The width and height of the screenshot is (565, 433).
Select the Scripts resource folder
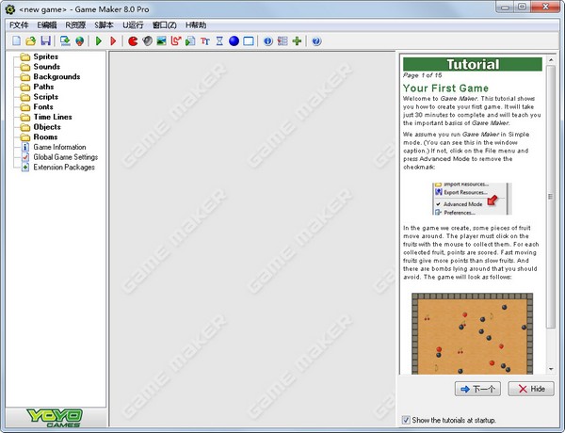point(46,97)
